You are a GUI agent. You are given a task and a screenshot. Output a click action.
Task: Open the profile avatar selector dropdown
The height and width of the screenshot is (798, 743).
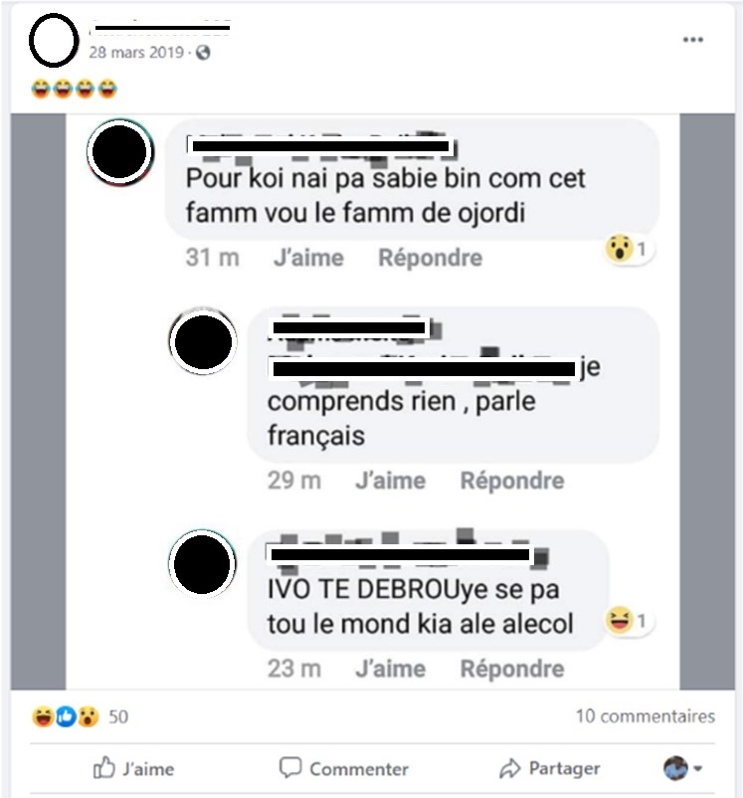[x=683, y=768]
